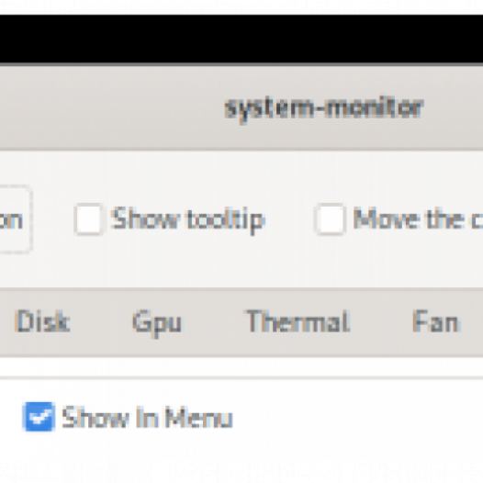Viewport: 483px width, 483px height.
Task: Click the Move the c… label text
Action: click(418, 219)
